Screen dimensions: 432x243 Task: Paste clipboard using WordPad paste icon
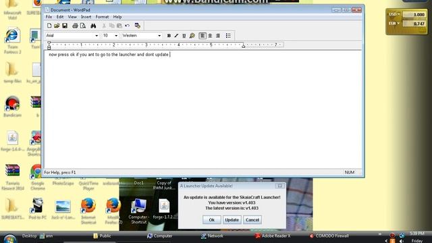pyautogui.click(x=119, y=26)
